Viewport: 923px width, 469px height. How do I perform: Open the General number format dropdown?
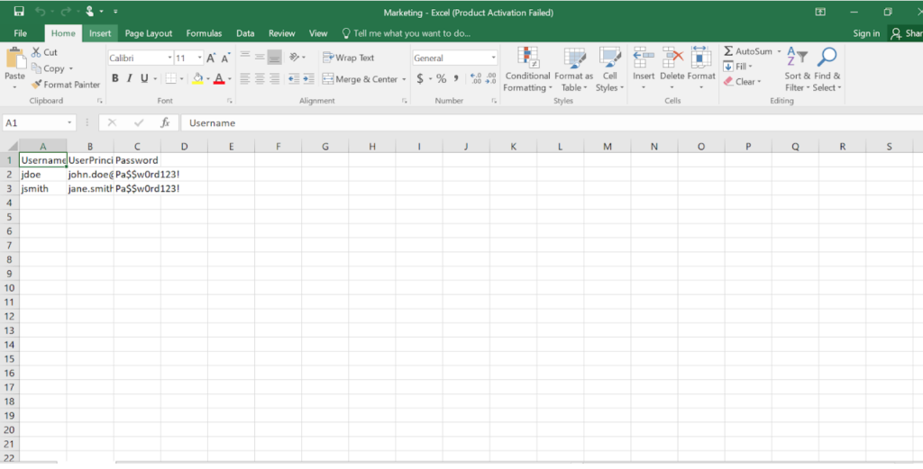tap(493, 58)
